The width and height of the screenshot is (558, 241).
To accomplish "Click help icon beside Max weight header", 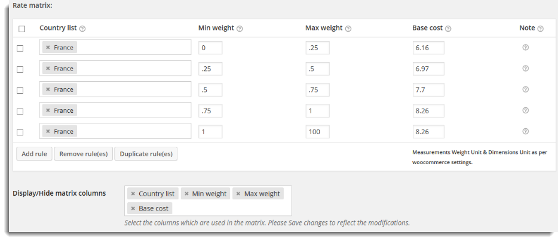I will (348, 29).
